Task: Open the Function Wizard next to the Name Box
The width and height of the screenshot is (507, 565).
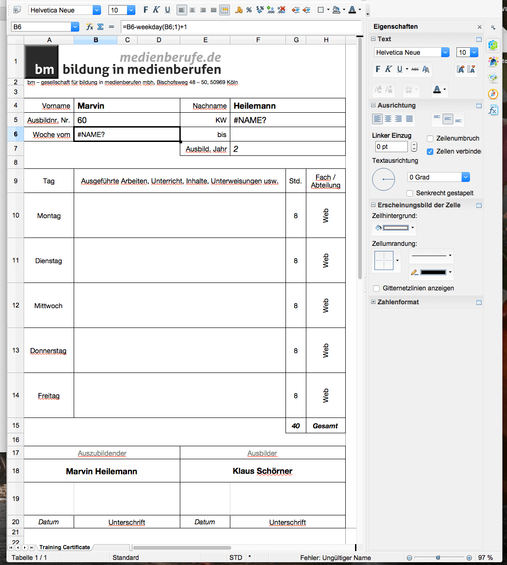Action: tap(89, 27)
